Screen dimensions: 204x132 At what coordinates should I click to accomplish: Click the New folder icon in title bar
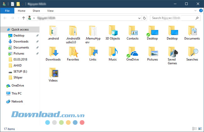[18, 4]
